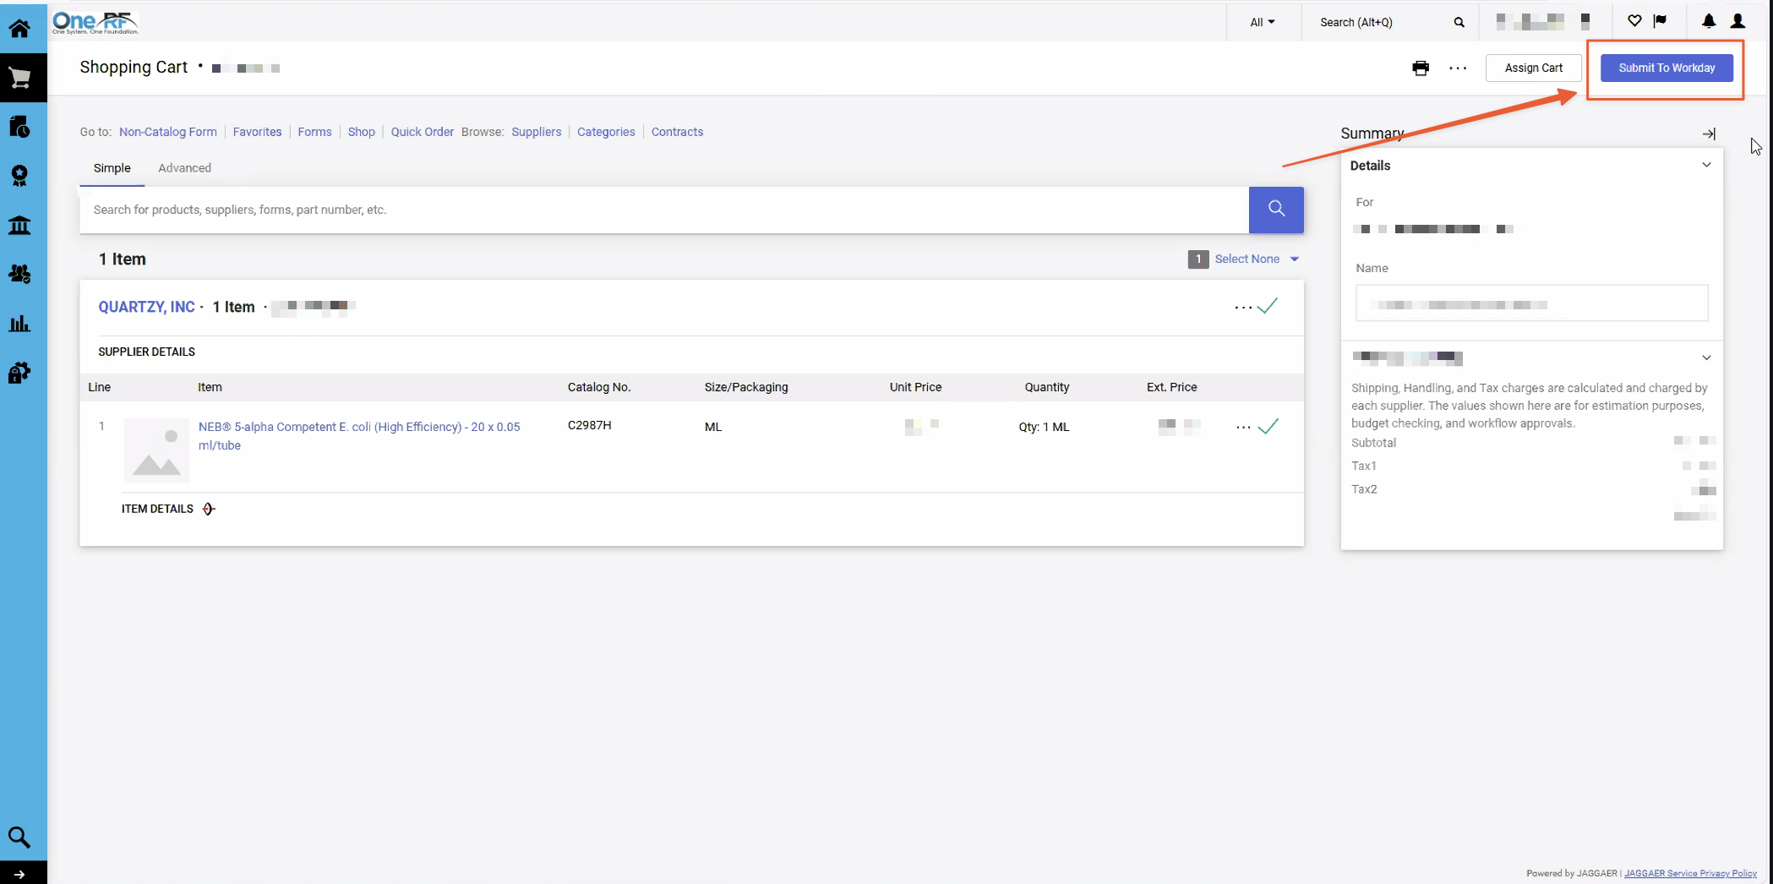
Task: Collapse the Details section chevron
Action: (x=1706, y=165)
